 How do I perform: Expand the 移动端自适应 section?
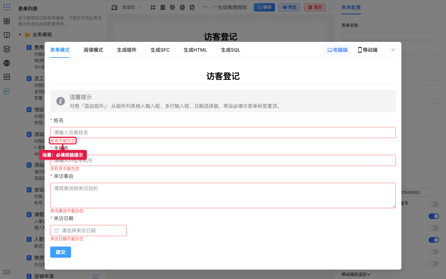pos(356,274)
